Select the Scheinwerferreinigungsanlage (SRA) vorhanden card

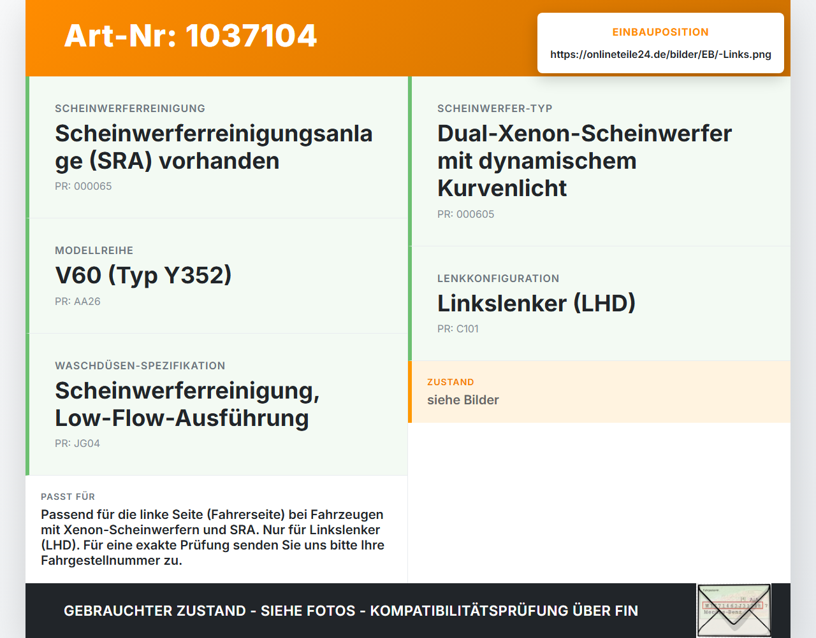coord(217,147)
